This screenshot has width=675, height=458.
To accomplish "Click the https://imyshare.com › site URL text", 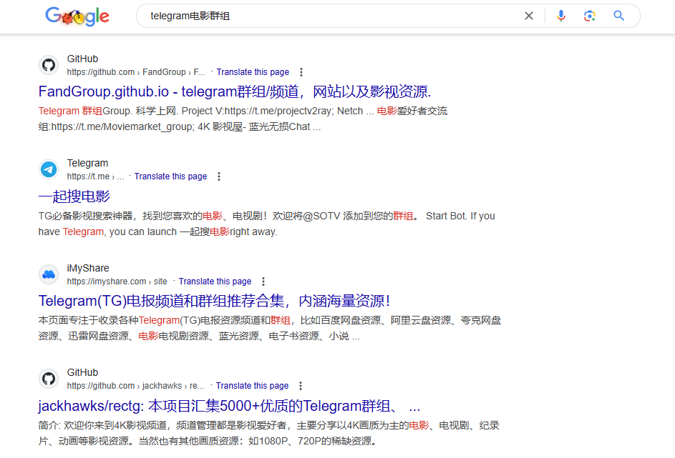I will [117, 282].
